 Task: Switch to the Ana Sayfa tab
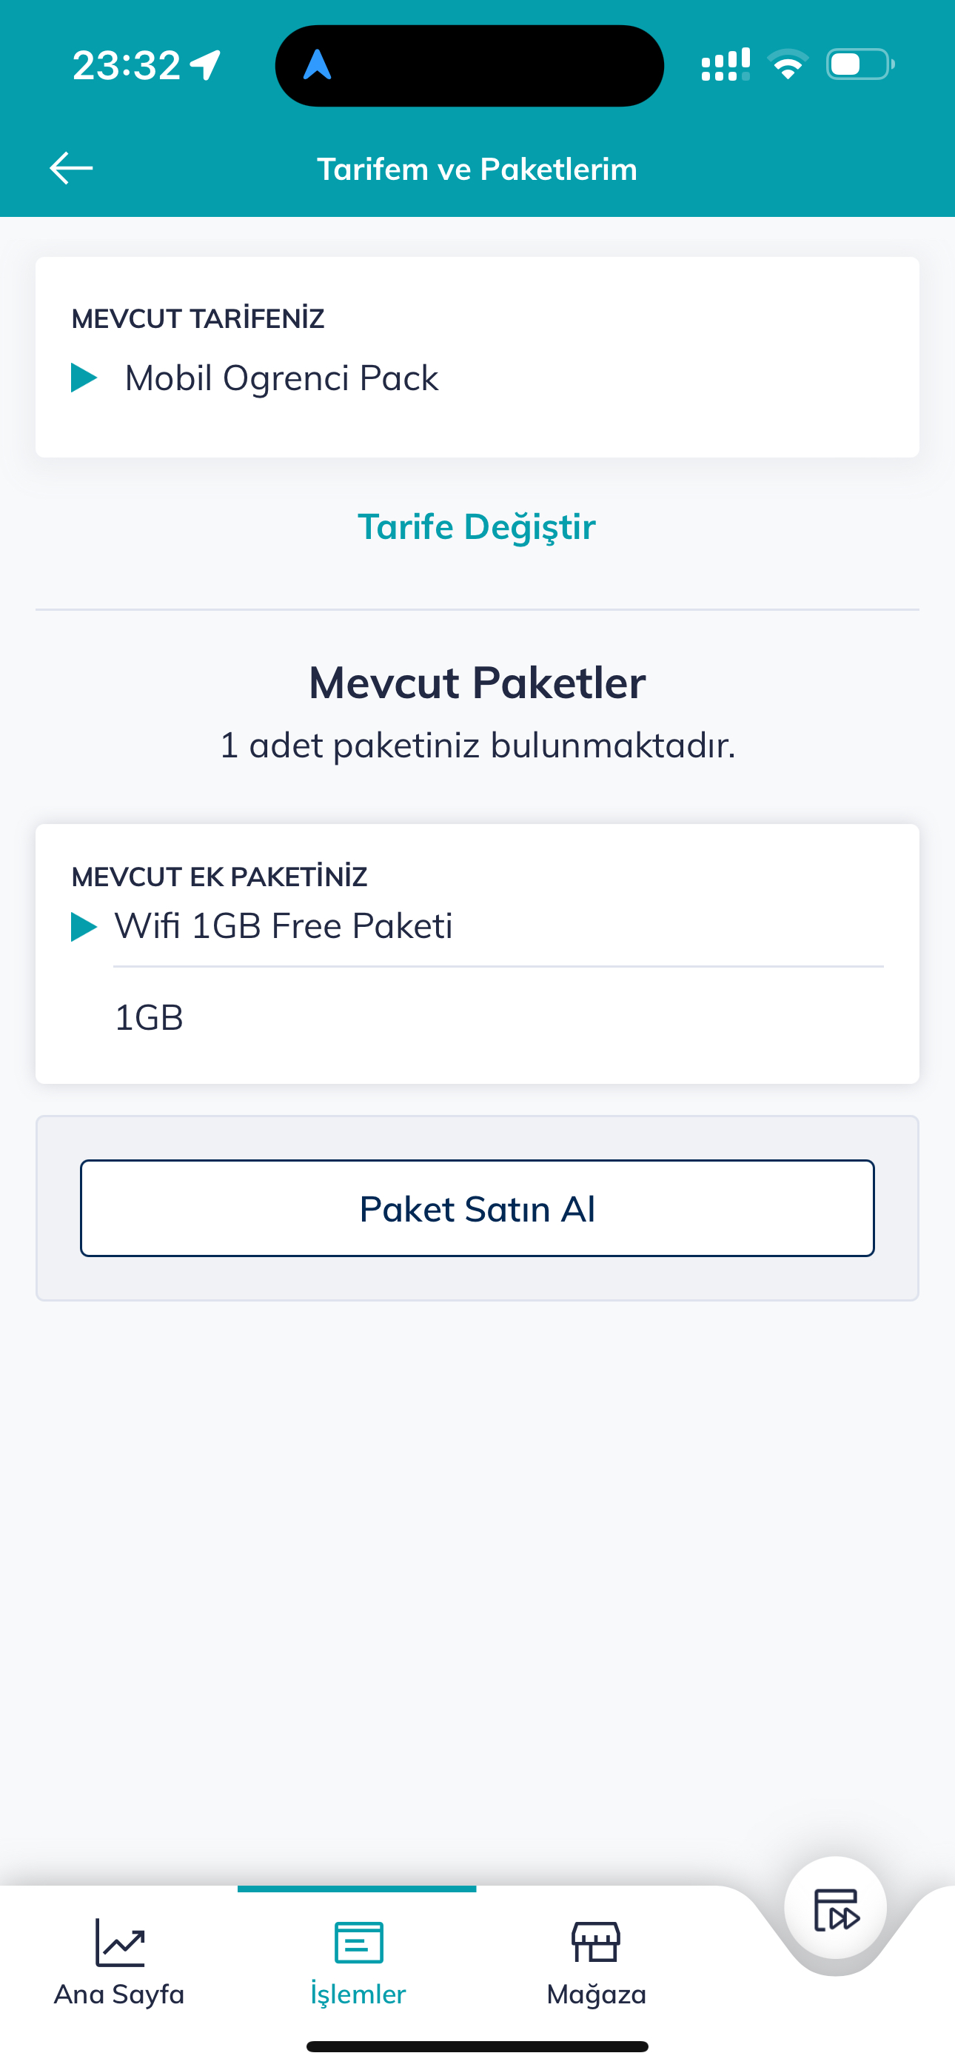[x=119, y=1994]
